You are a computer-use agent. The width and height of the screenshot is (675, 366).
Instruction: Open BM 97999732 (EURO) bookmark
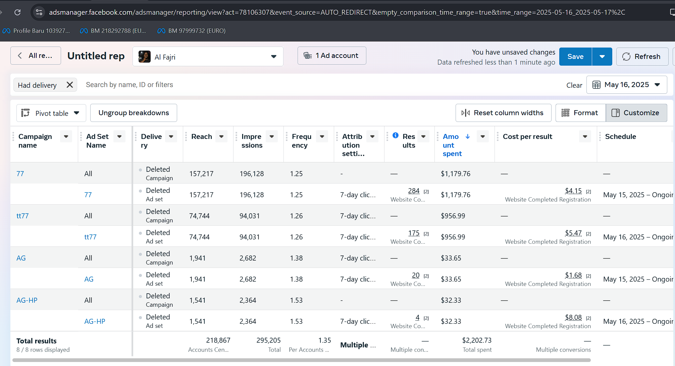(x=192, y=31)
